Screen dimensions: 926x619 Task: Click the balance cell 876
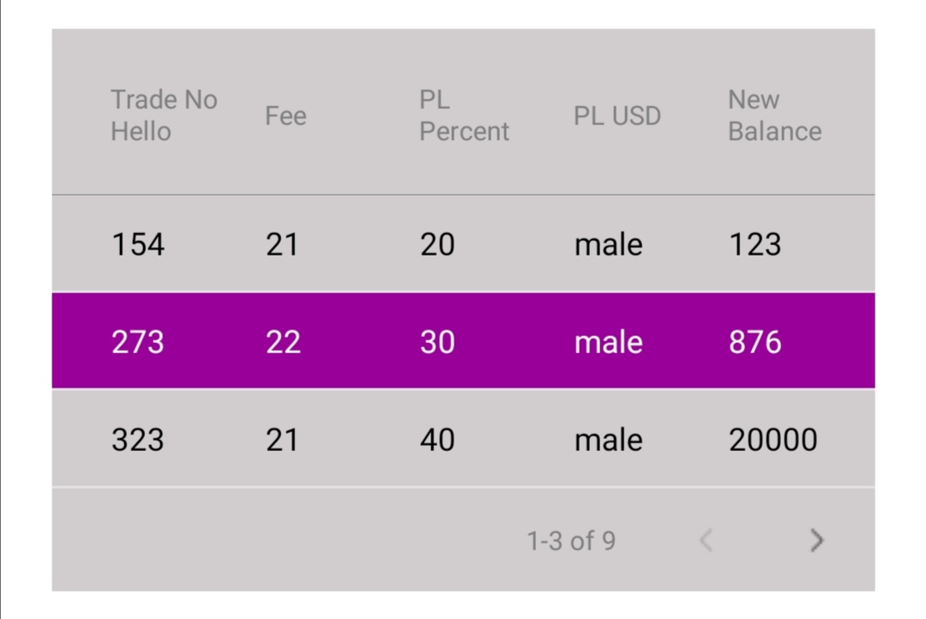point(755,342)
